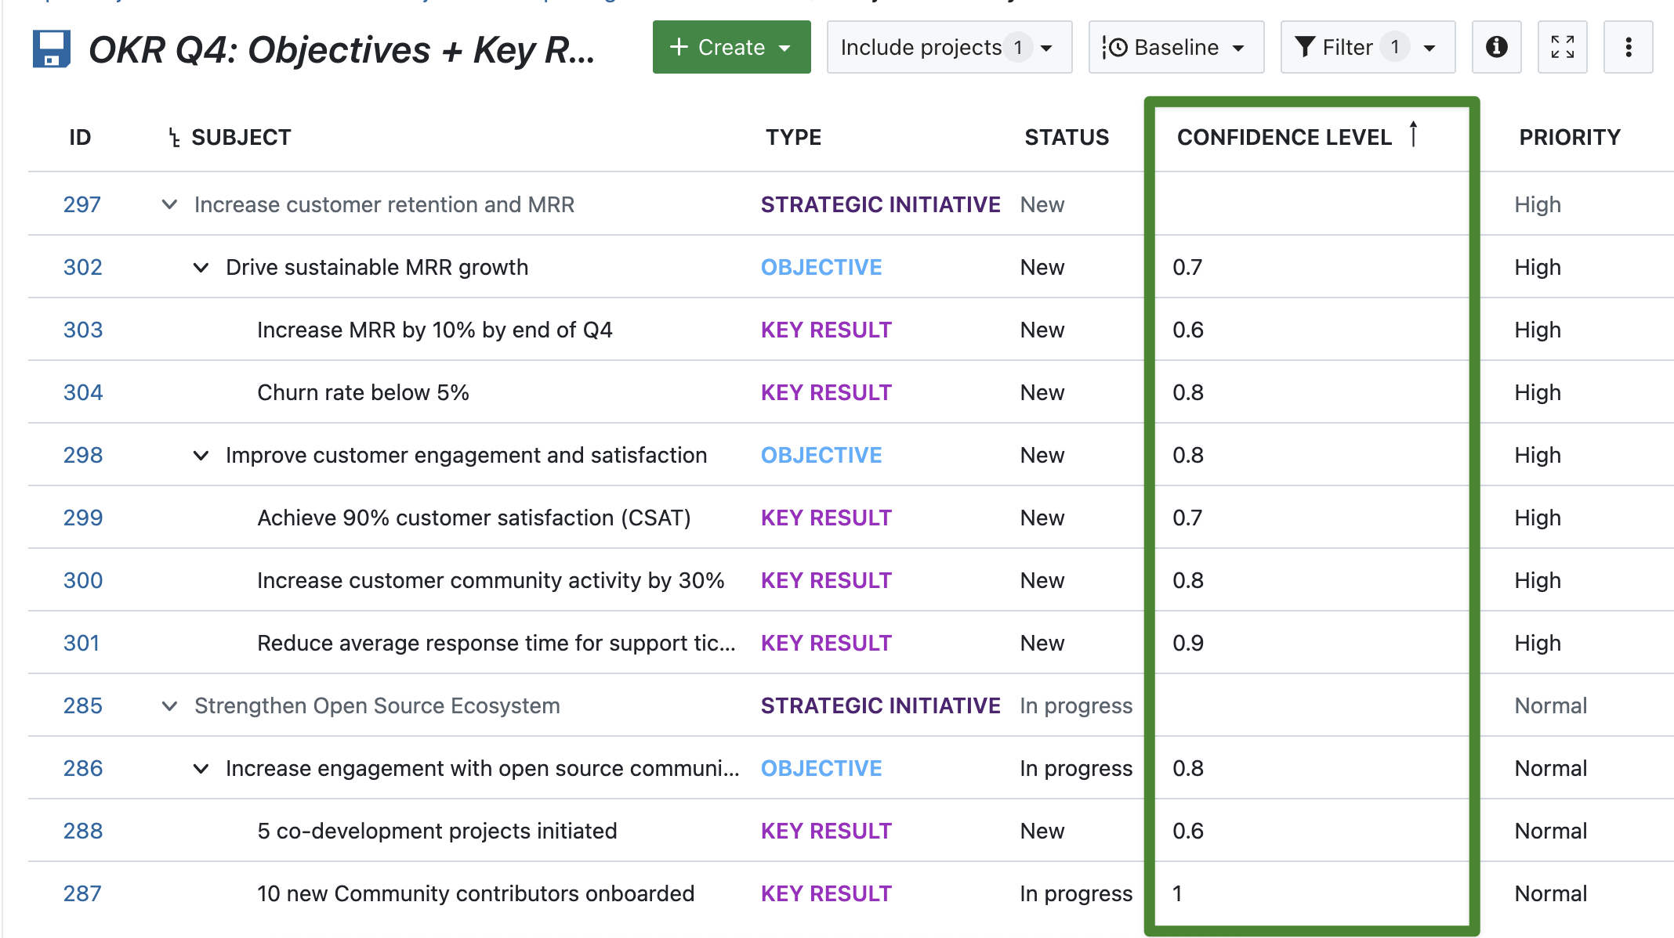Open work package 303
This screenshot has height=938, width=1674.
point(83,330)
